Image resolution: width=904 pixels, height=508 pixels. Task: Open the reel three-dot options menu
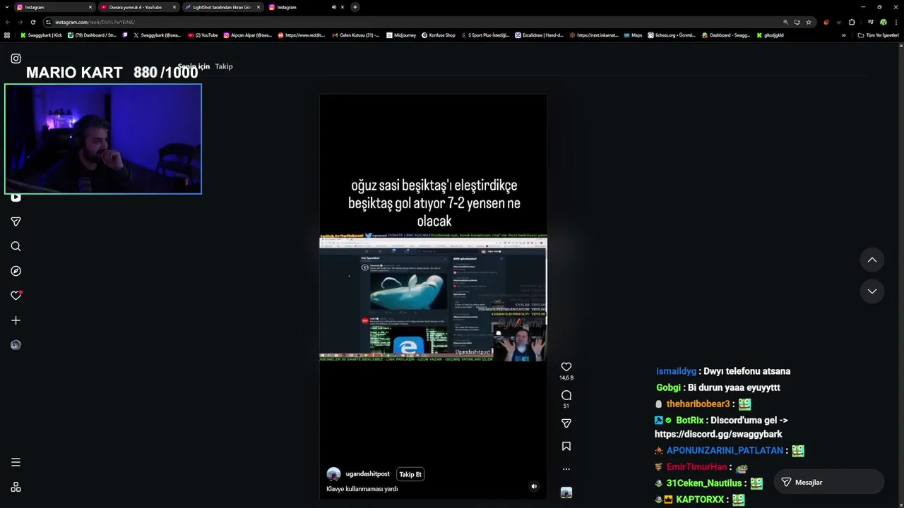[x=566, y=468]
